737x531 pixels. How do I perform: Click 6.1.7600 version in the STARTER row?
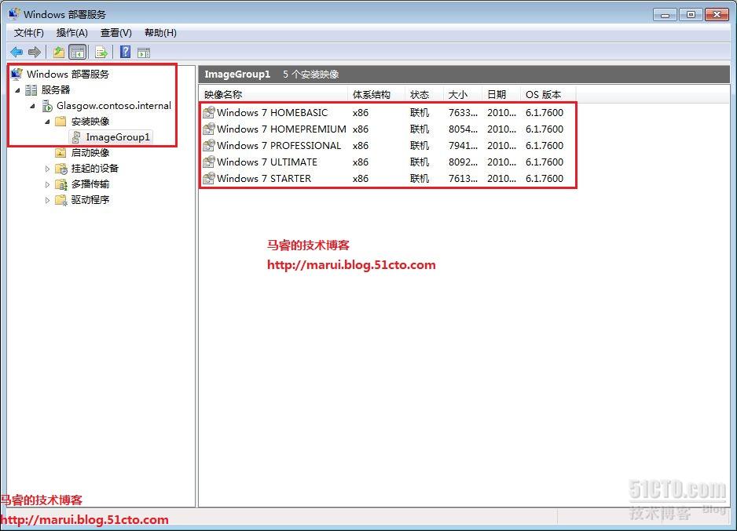click(544, 178)
